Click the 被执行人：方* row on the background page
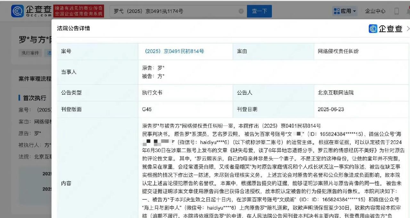 [35, 145]
